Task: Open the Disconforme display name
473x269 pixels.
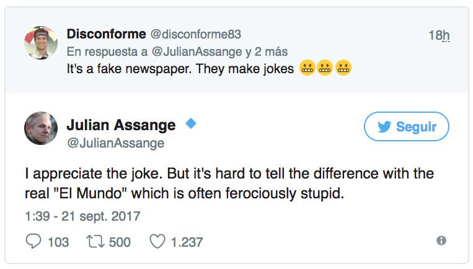Action: click(107, 33)
